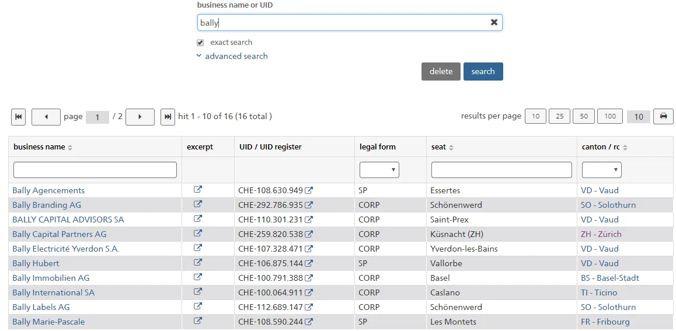This screenshot has width=676, height=331.
Task: Open the BALLY CAPITAL ADVISORS SA link
Action: pyautogui.click(x=68, y=220)
